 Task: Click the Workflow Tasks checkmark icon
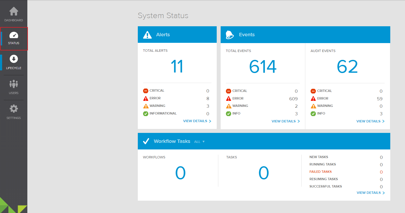[x=146, y=141]
